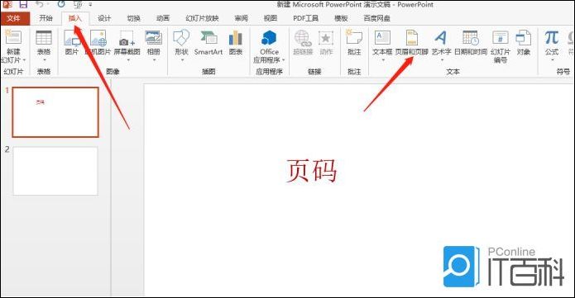Switch to the View (视图) tab

click(x=271, y=18)
